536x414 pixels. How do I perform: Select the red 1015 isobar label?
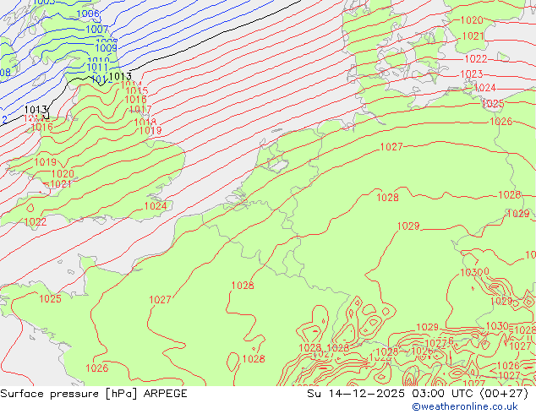pyautogui.click(x=137, y=90)
